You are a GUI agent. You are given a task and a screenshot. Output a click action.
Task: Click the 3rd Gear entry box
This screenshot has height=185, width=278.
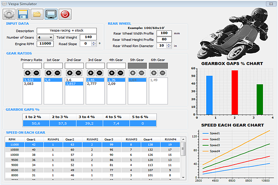95,66
